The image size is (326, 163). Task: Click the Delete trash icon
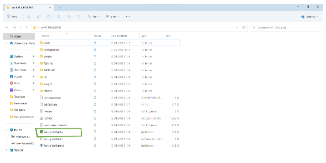point(79,16)
